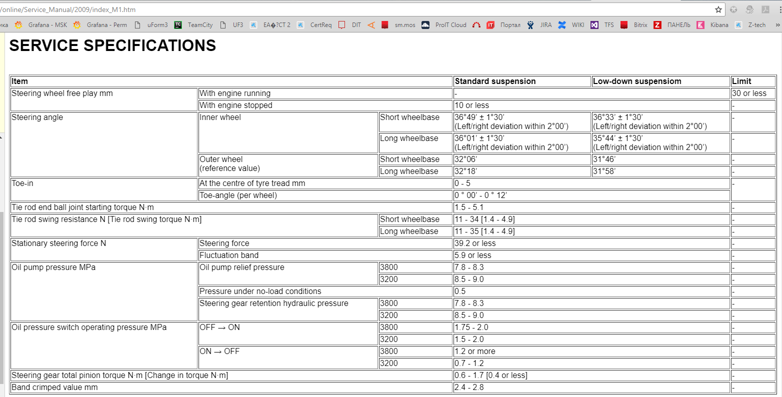Open the WIKI Confluence bookmark
This screenshot has width=782, height=397.
coord(571,25)
